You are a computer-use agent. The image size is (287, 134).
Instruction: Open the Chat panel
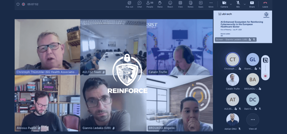(140, 4)
